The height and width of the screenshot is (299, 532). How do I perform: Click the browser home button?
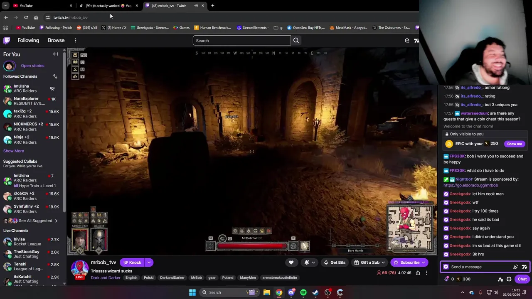[x=36, y=17]
